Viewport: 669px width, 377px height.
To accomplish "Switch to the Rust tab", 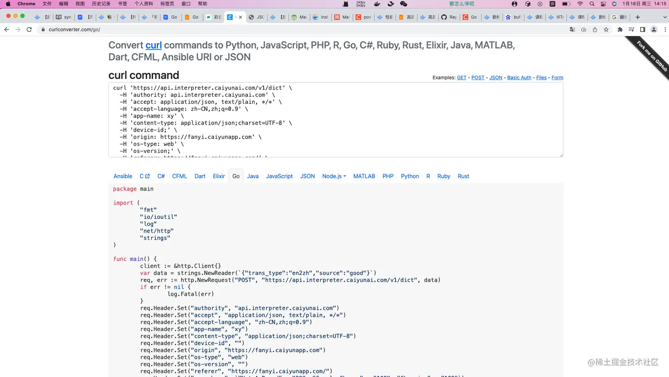I will click(463, 176).
